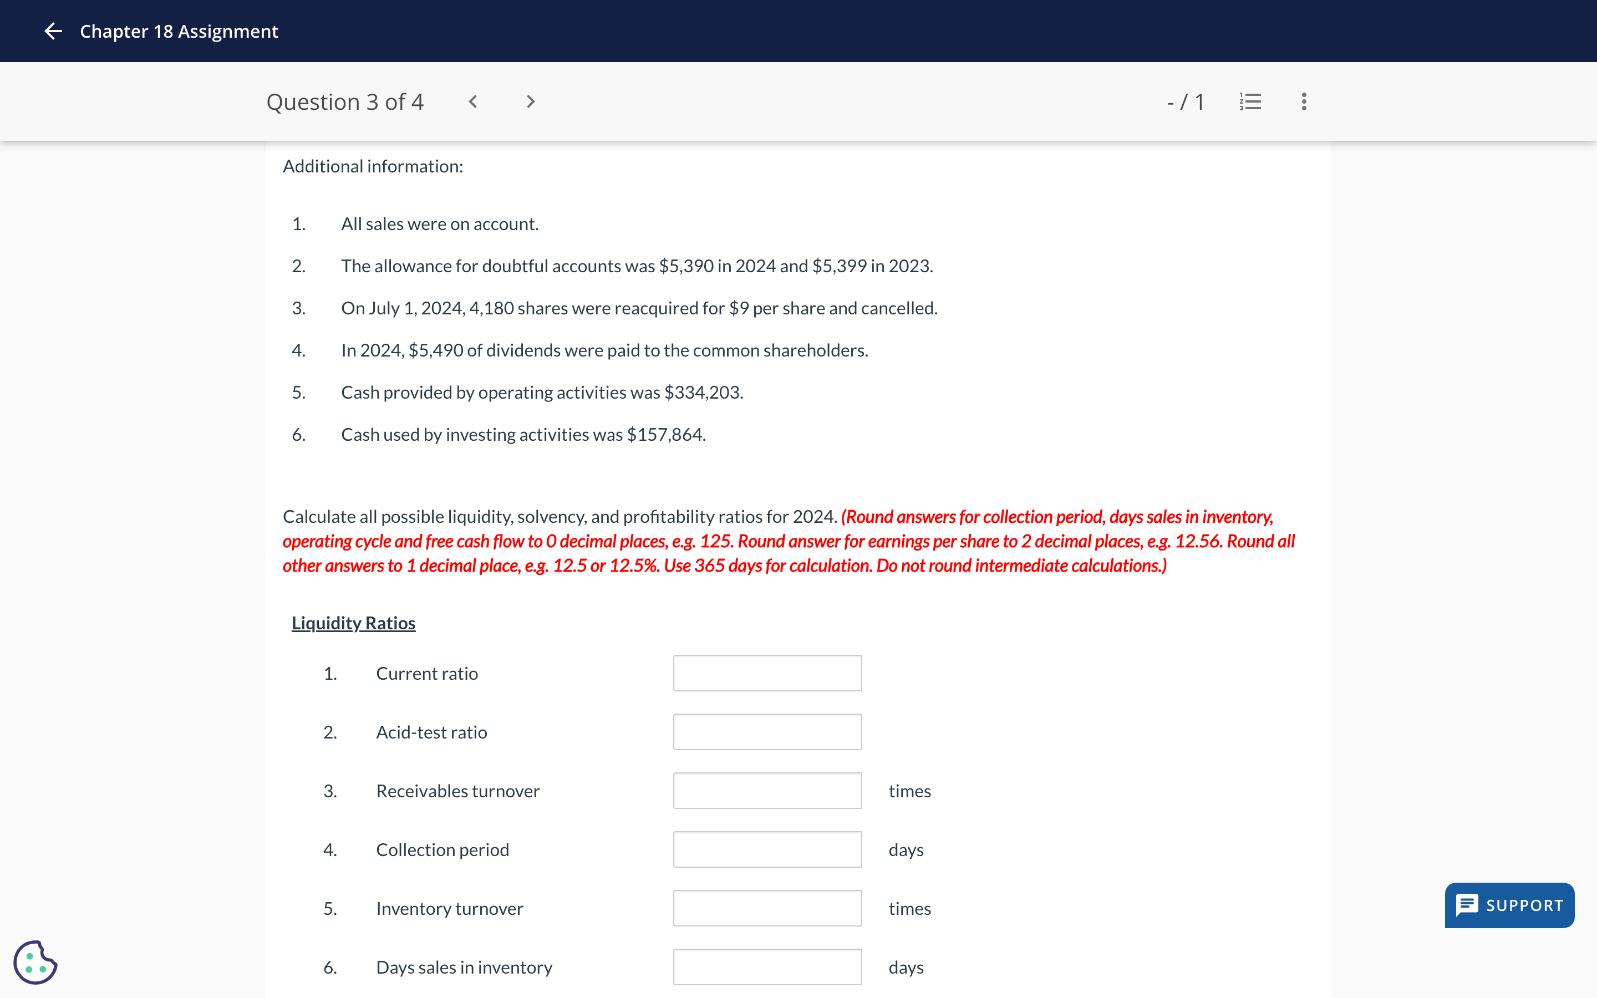The width and height of the screenshot is (1597, 998).
Task: Click the Receivables turnover input field
Action: tap(768, 790)
